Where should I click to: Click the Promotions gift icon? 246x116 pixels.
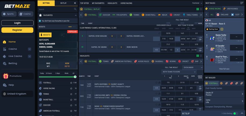(6, 76)
